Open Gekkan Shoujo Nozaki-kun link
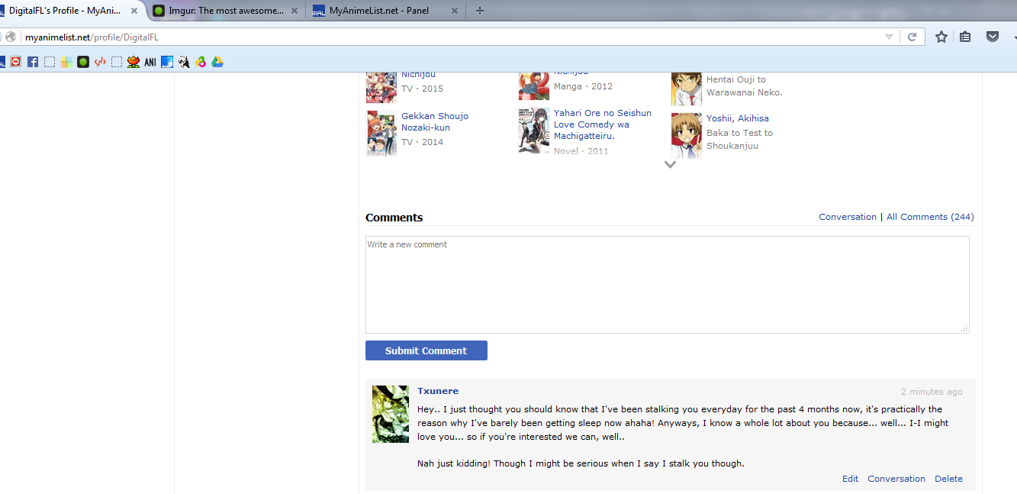The width and height of the screenshot is (1017, 494). click(x=435, y=121)
